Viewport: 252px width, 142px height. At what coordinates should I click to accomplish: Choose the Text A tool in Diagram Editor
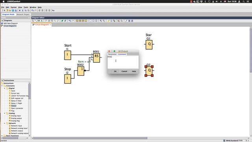click(x=42, y=21)
